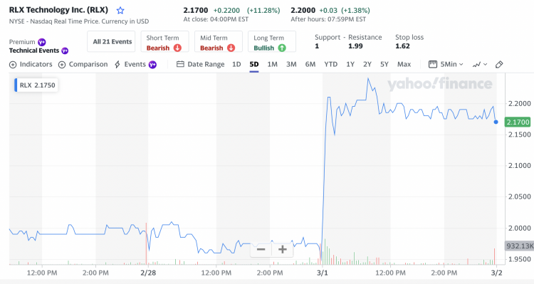Click the Premium badge beside Technical Events

coord(65,51)
